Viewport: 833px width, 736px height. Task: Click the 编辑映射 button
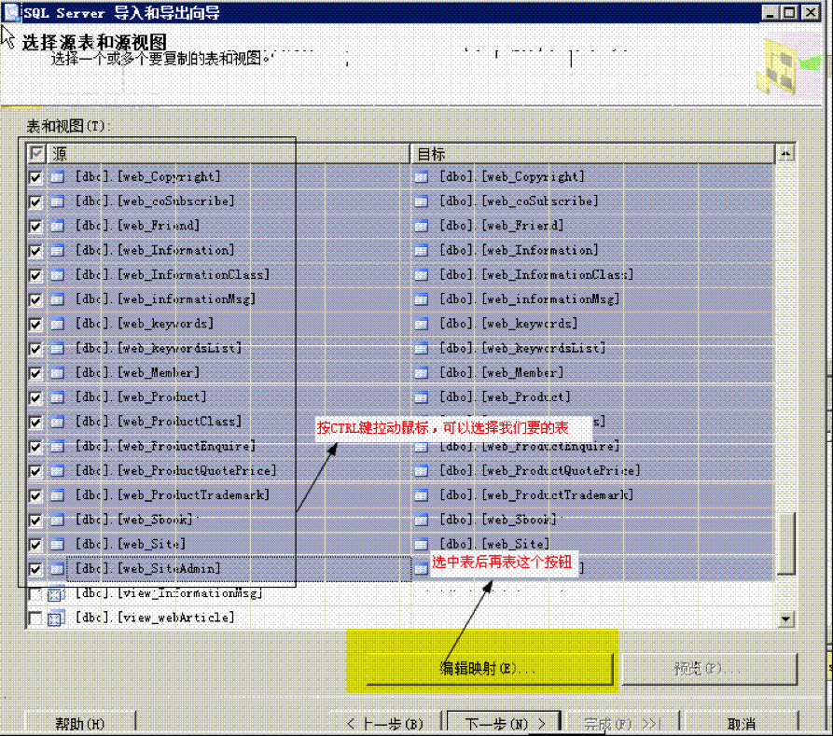489,669
